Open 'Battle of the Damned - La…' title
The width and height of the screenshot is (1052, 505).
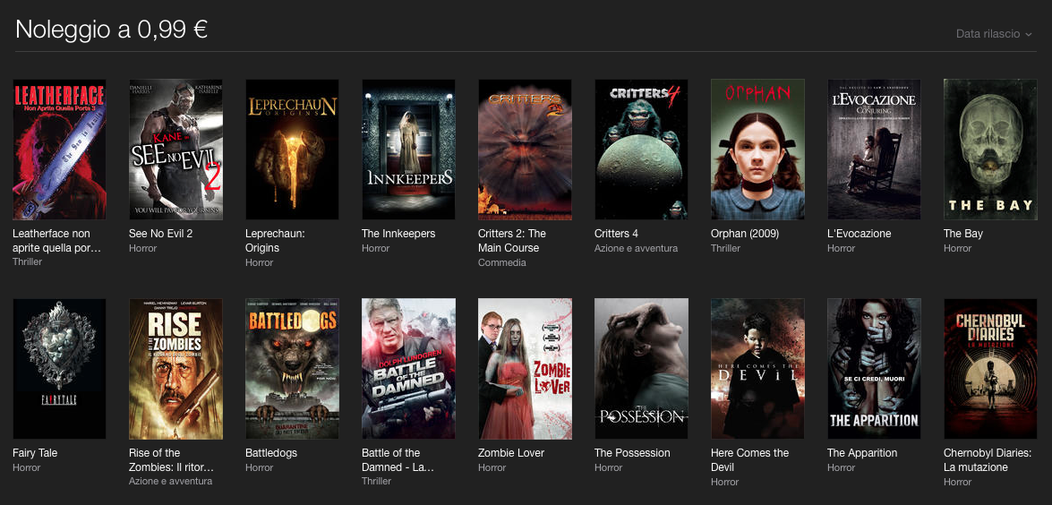coord(398,460)
